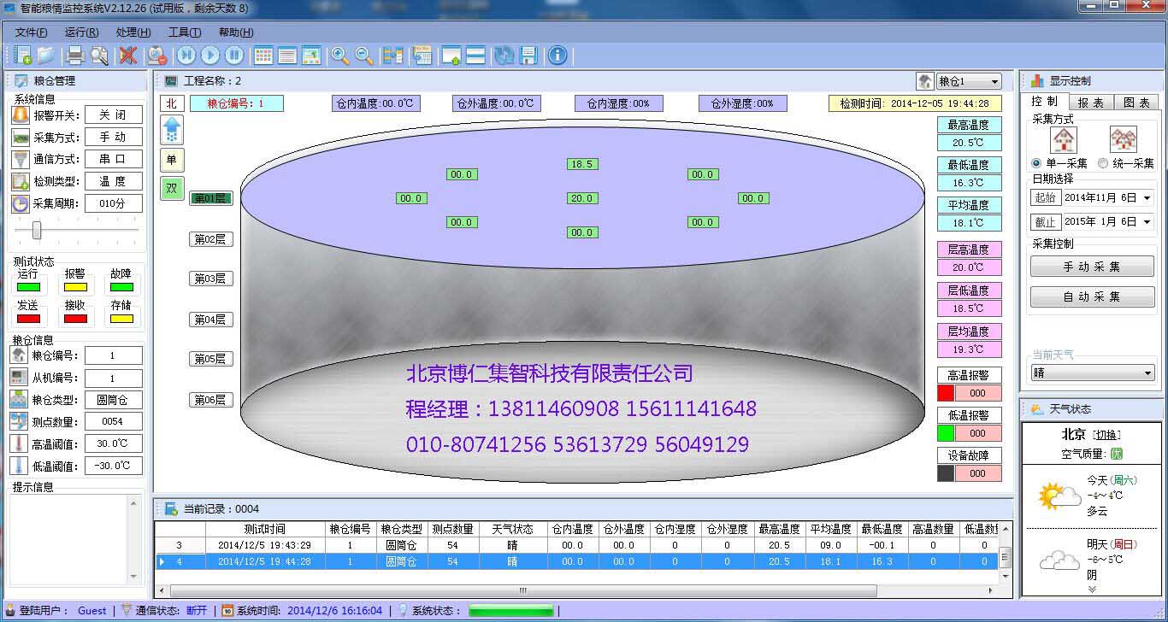Image resolution: width=1168 pixels, height=622 pixels.
Task: Click the 通信方式 串口 field
Action: coord(112,159)
